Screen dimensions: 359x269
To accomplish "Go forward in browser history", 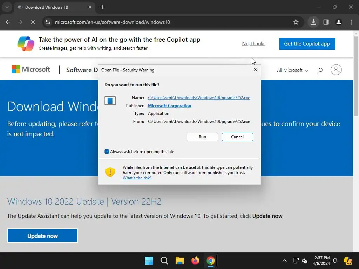I will [20, 22].
